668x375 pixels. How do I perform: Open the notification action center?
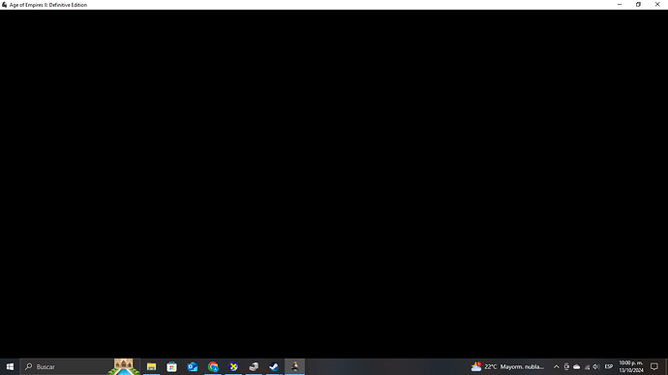pos(653,366)
